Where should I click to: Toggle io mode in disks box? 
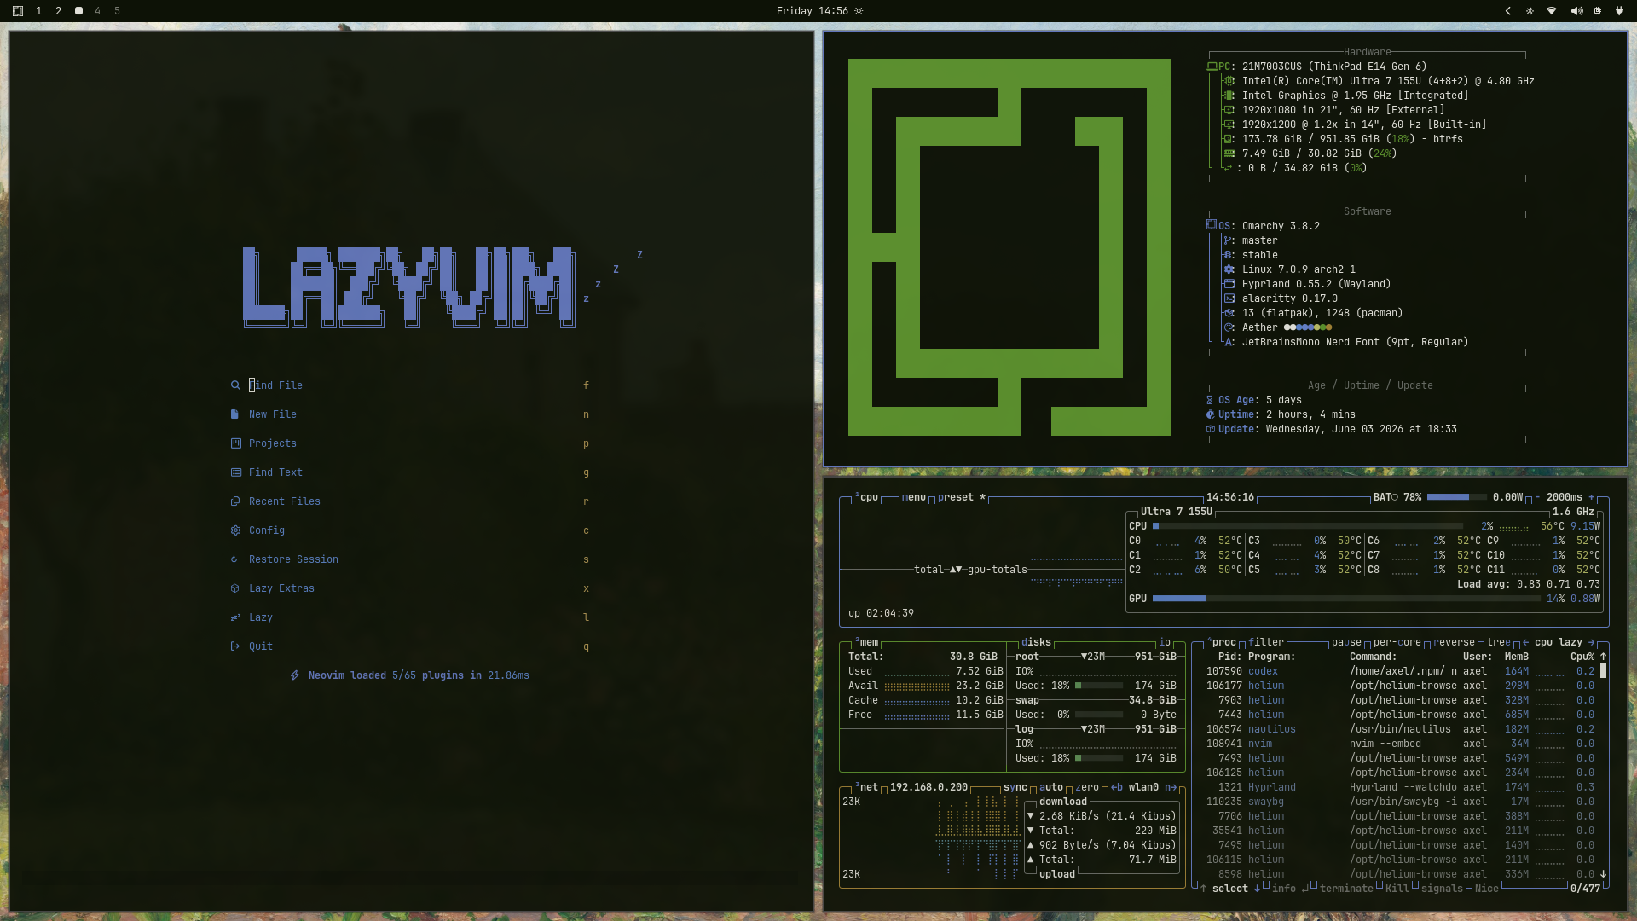(x=1165, y=642)
